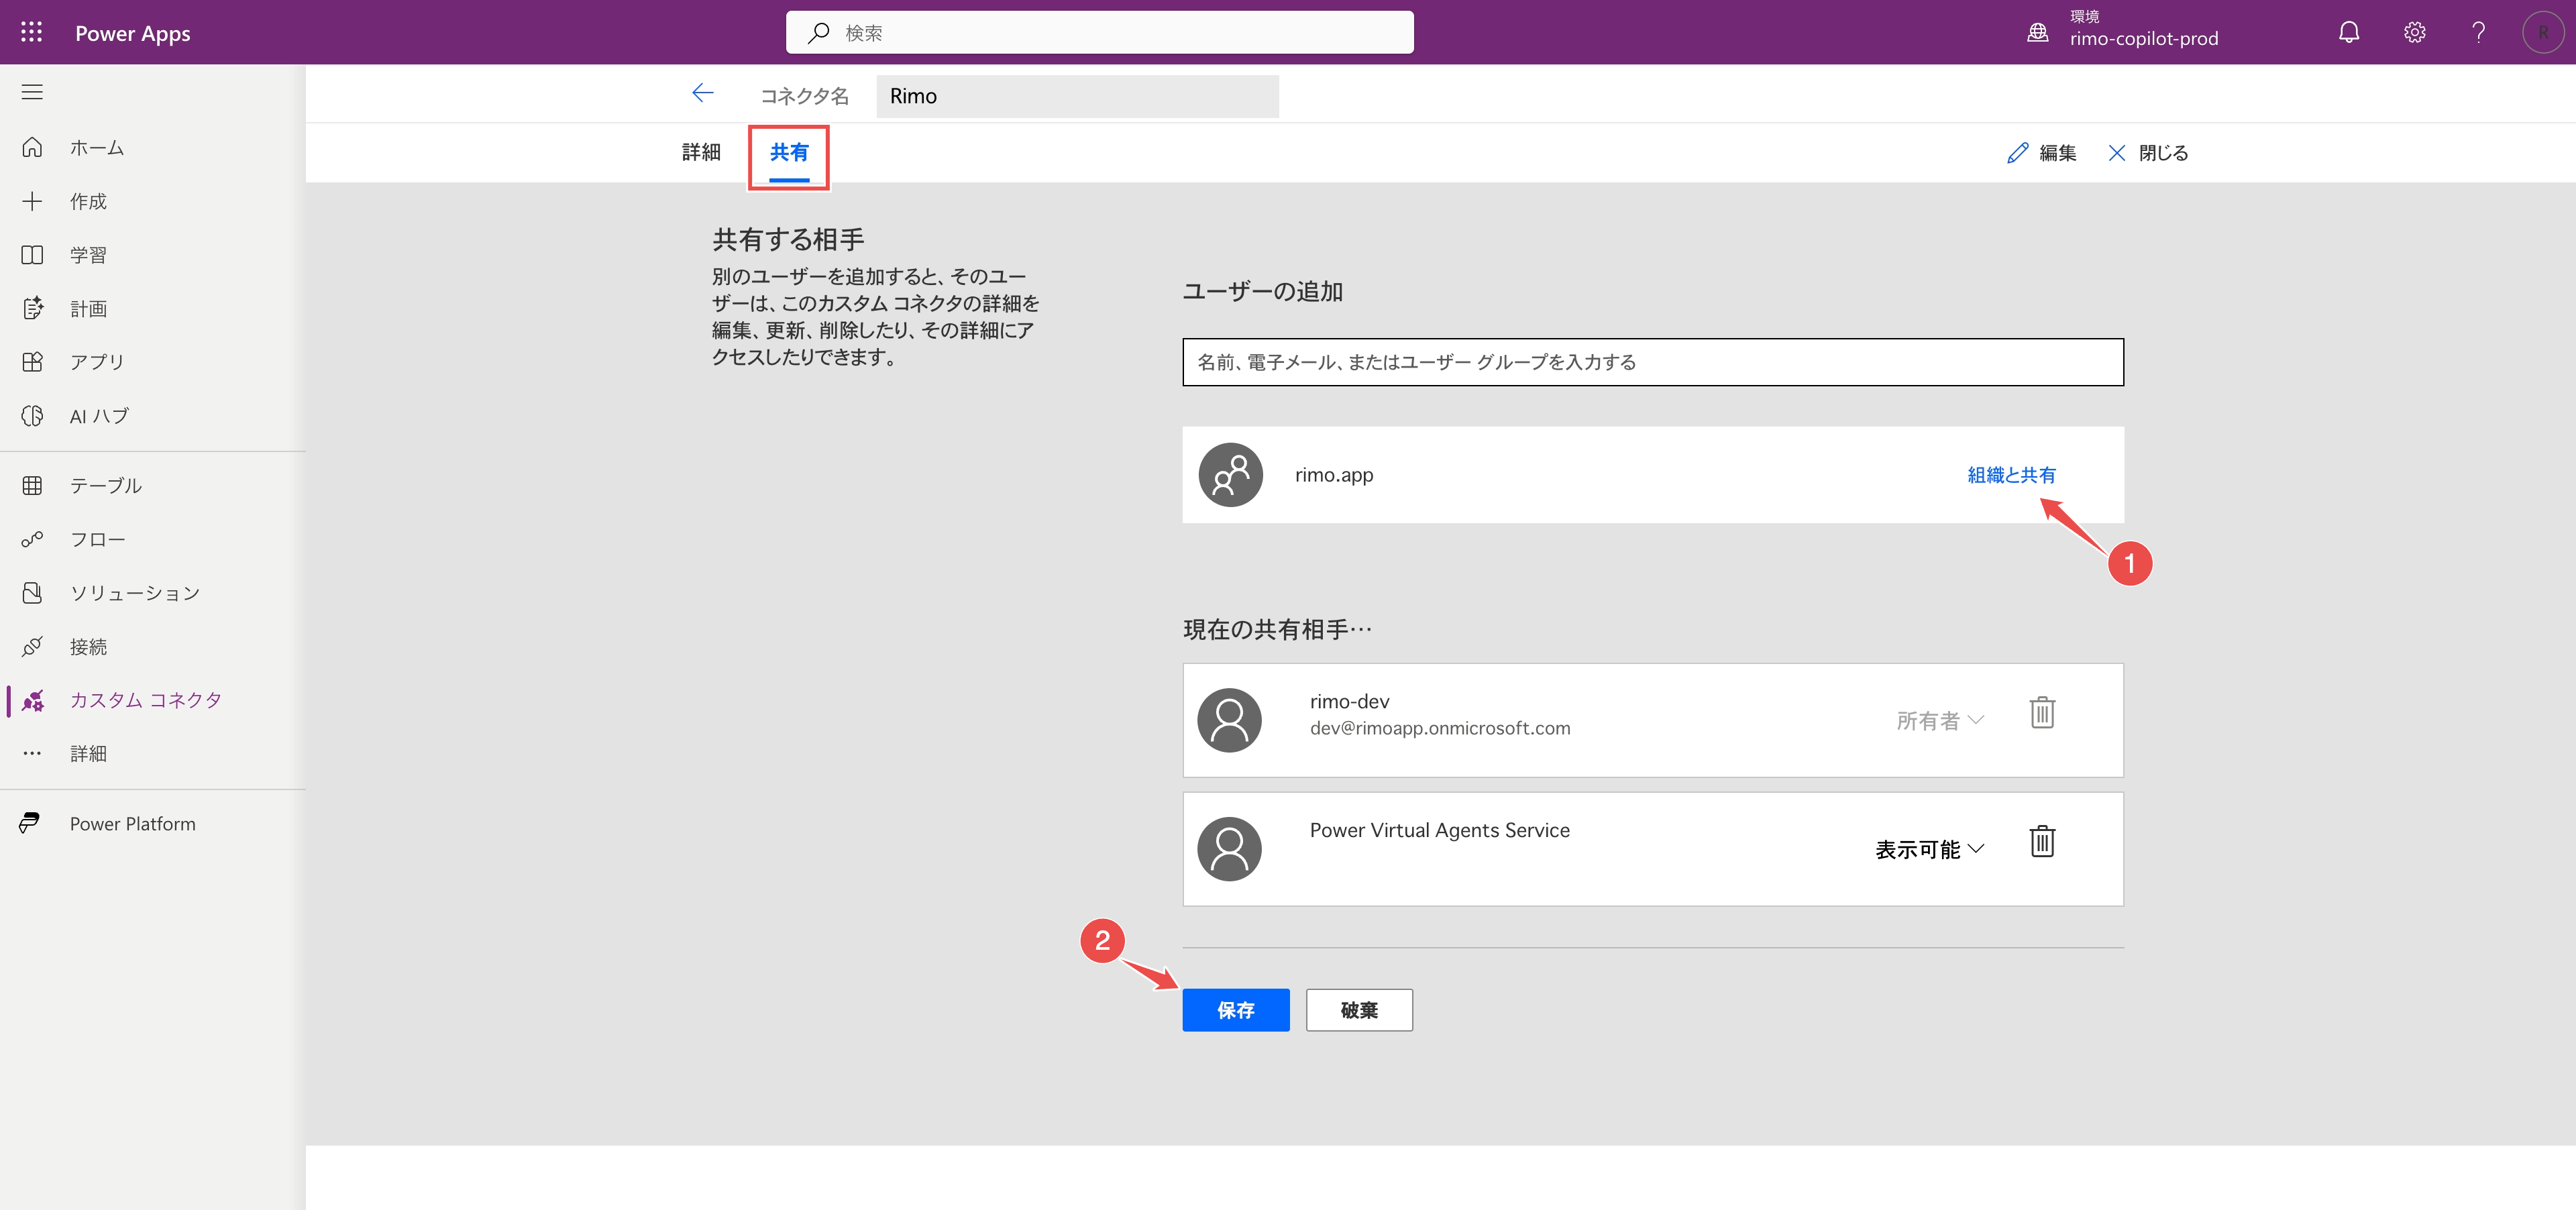2576x1210 pixels.
Task: Open the notifications bell
Action: pos(2348,32)
